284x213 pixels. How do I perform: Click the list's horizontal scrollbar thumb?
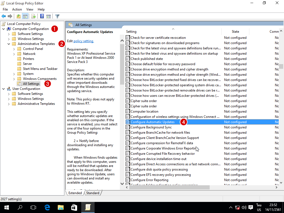(169, 187)
